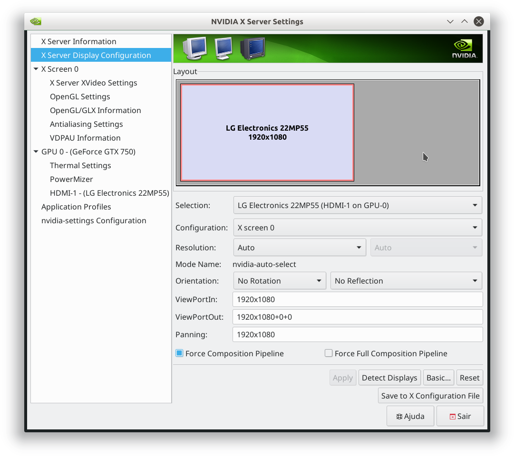The height and width of the screenshot is (456, 514).
Task: Click the ViewPortIn input field
Action: point(358,299)
